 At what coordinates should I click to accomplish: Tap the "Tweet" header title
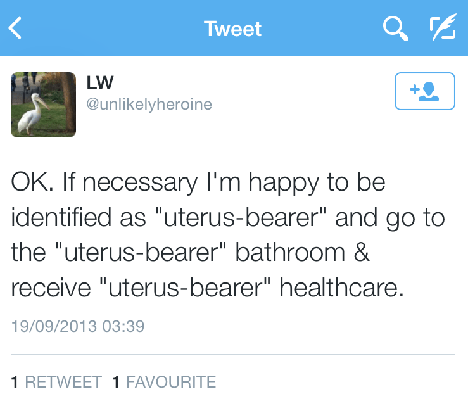(x=233, y=29)
